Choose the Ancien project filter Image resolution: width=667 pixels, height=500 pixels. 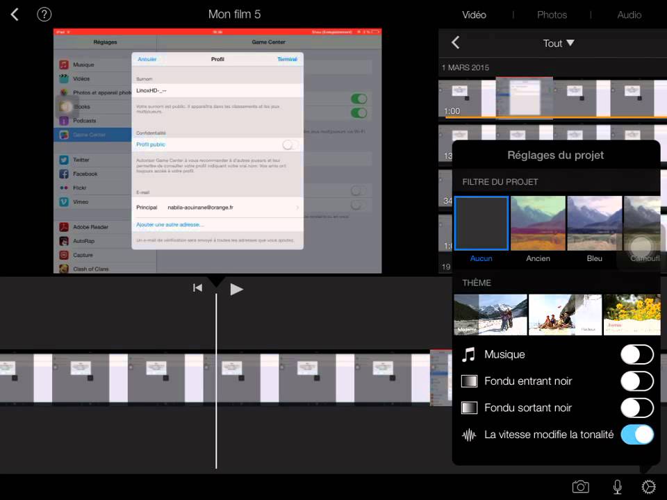pos(538,224)
